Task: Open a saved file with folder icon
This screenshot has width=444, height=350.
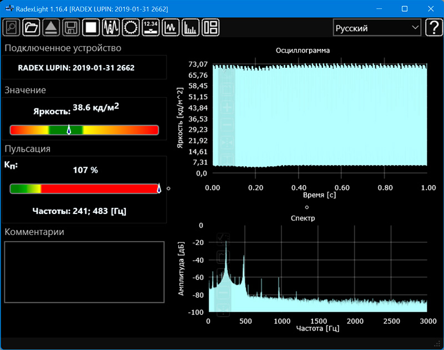Action: 32,27
